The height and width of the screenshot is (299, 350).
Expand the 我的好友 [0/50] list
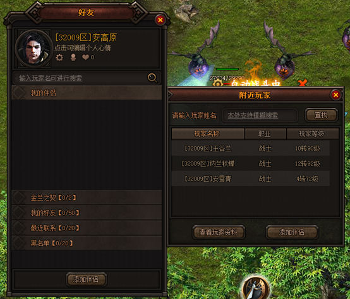87,213
